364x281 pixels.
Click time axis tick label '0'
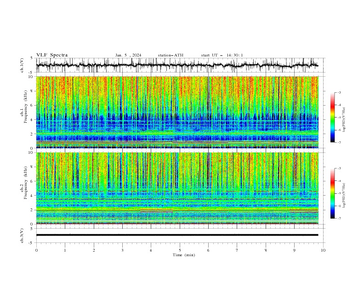point(36,250)
